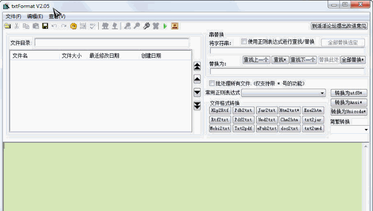
Task: Click the undo arrow icon
Action: (54, 26)
